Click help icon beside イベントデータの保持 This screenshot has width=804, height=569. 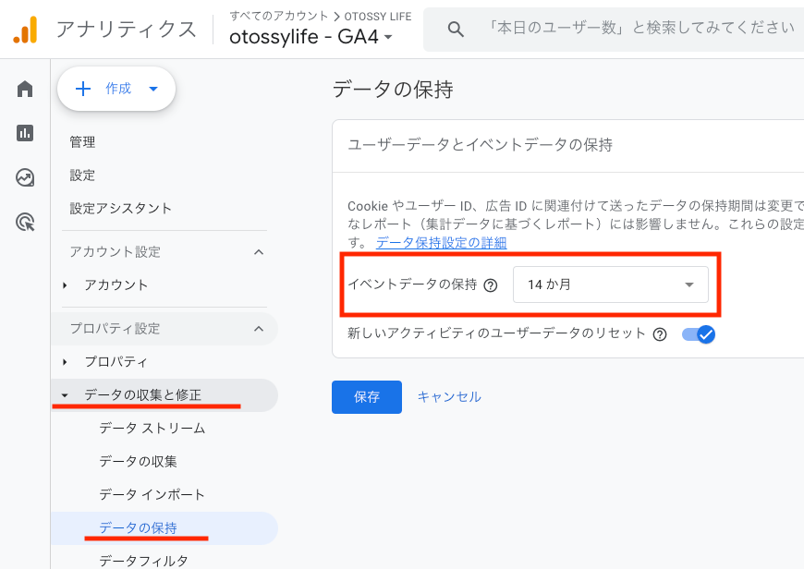[x=491, y=285]
